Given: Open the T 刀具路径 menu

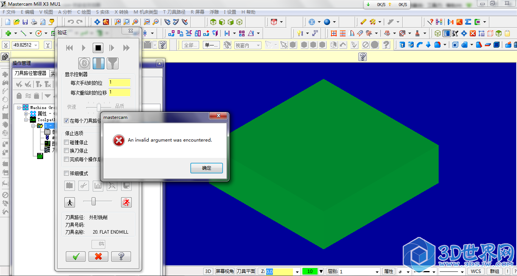Looking at the screenshot, I should click(175, 12).
